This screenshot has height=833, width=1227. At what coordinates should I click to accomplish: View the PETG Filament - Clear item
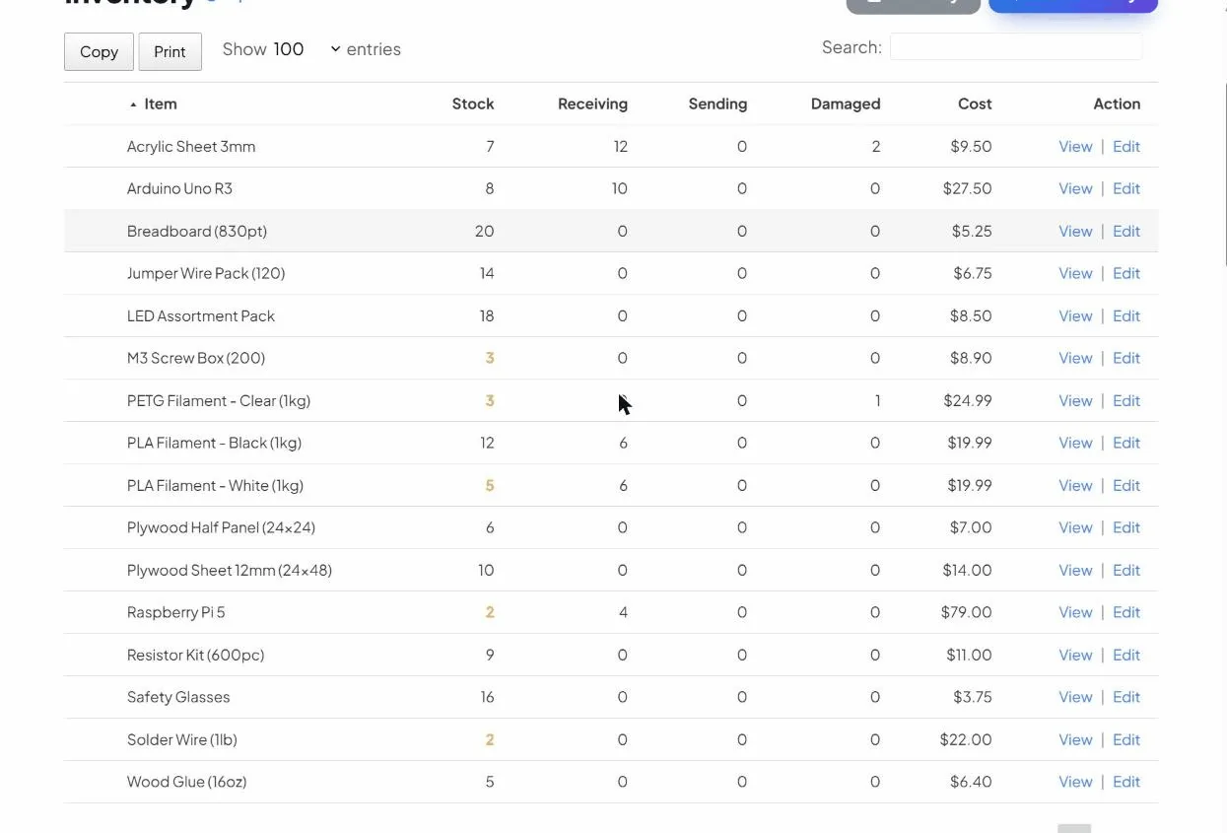point(1075,400)
